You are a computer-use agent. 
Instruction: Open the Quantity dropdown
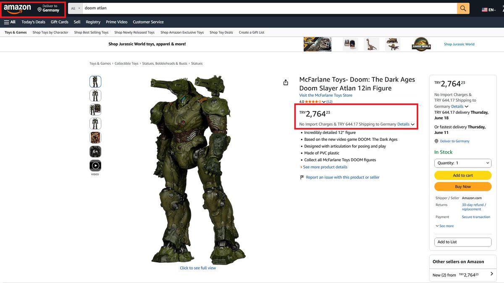tap(463, 163)
